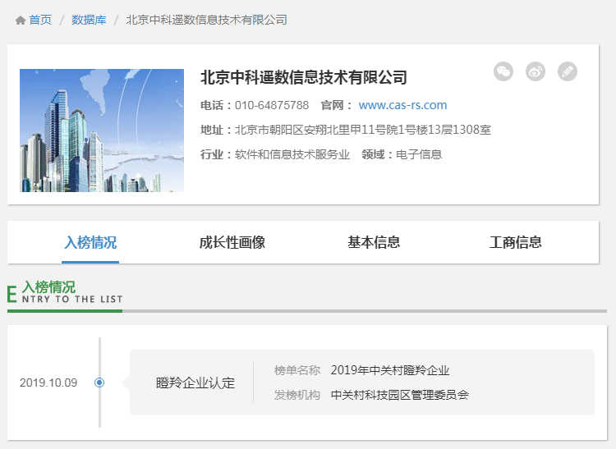616x449 pixels.
Task: Select phone number 010-64875788
Action: pos(272,105)
